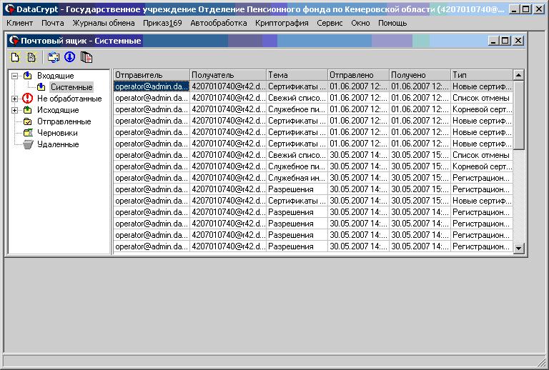Sort by Отправитель column header
The height and width of the screenshot is (370, 549).
click(152, 75)
